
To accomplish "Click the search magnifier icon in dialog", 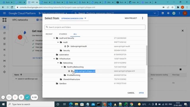I will pos(47,27).
